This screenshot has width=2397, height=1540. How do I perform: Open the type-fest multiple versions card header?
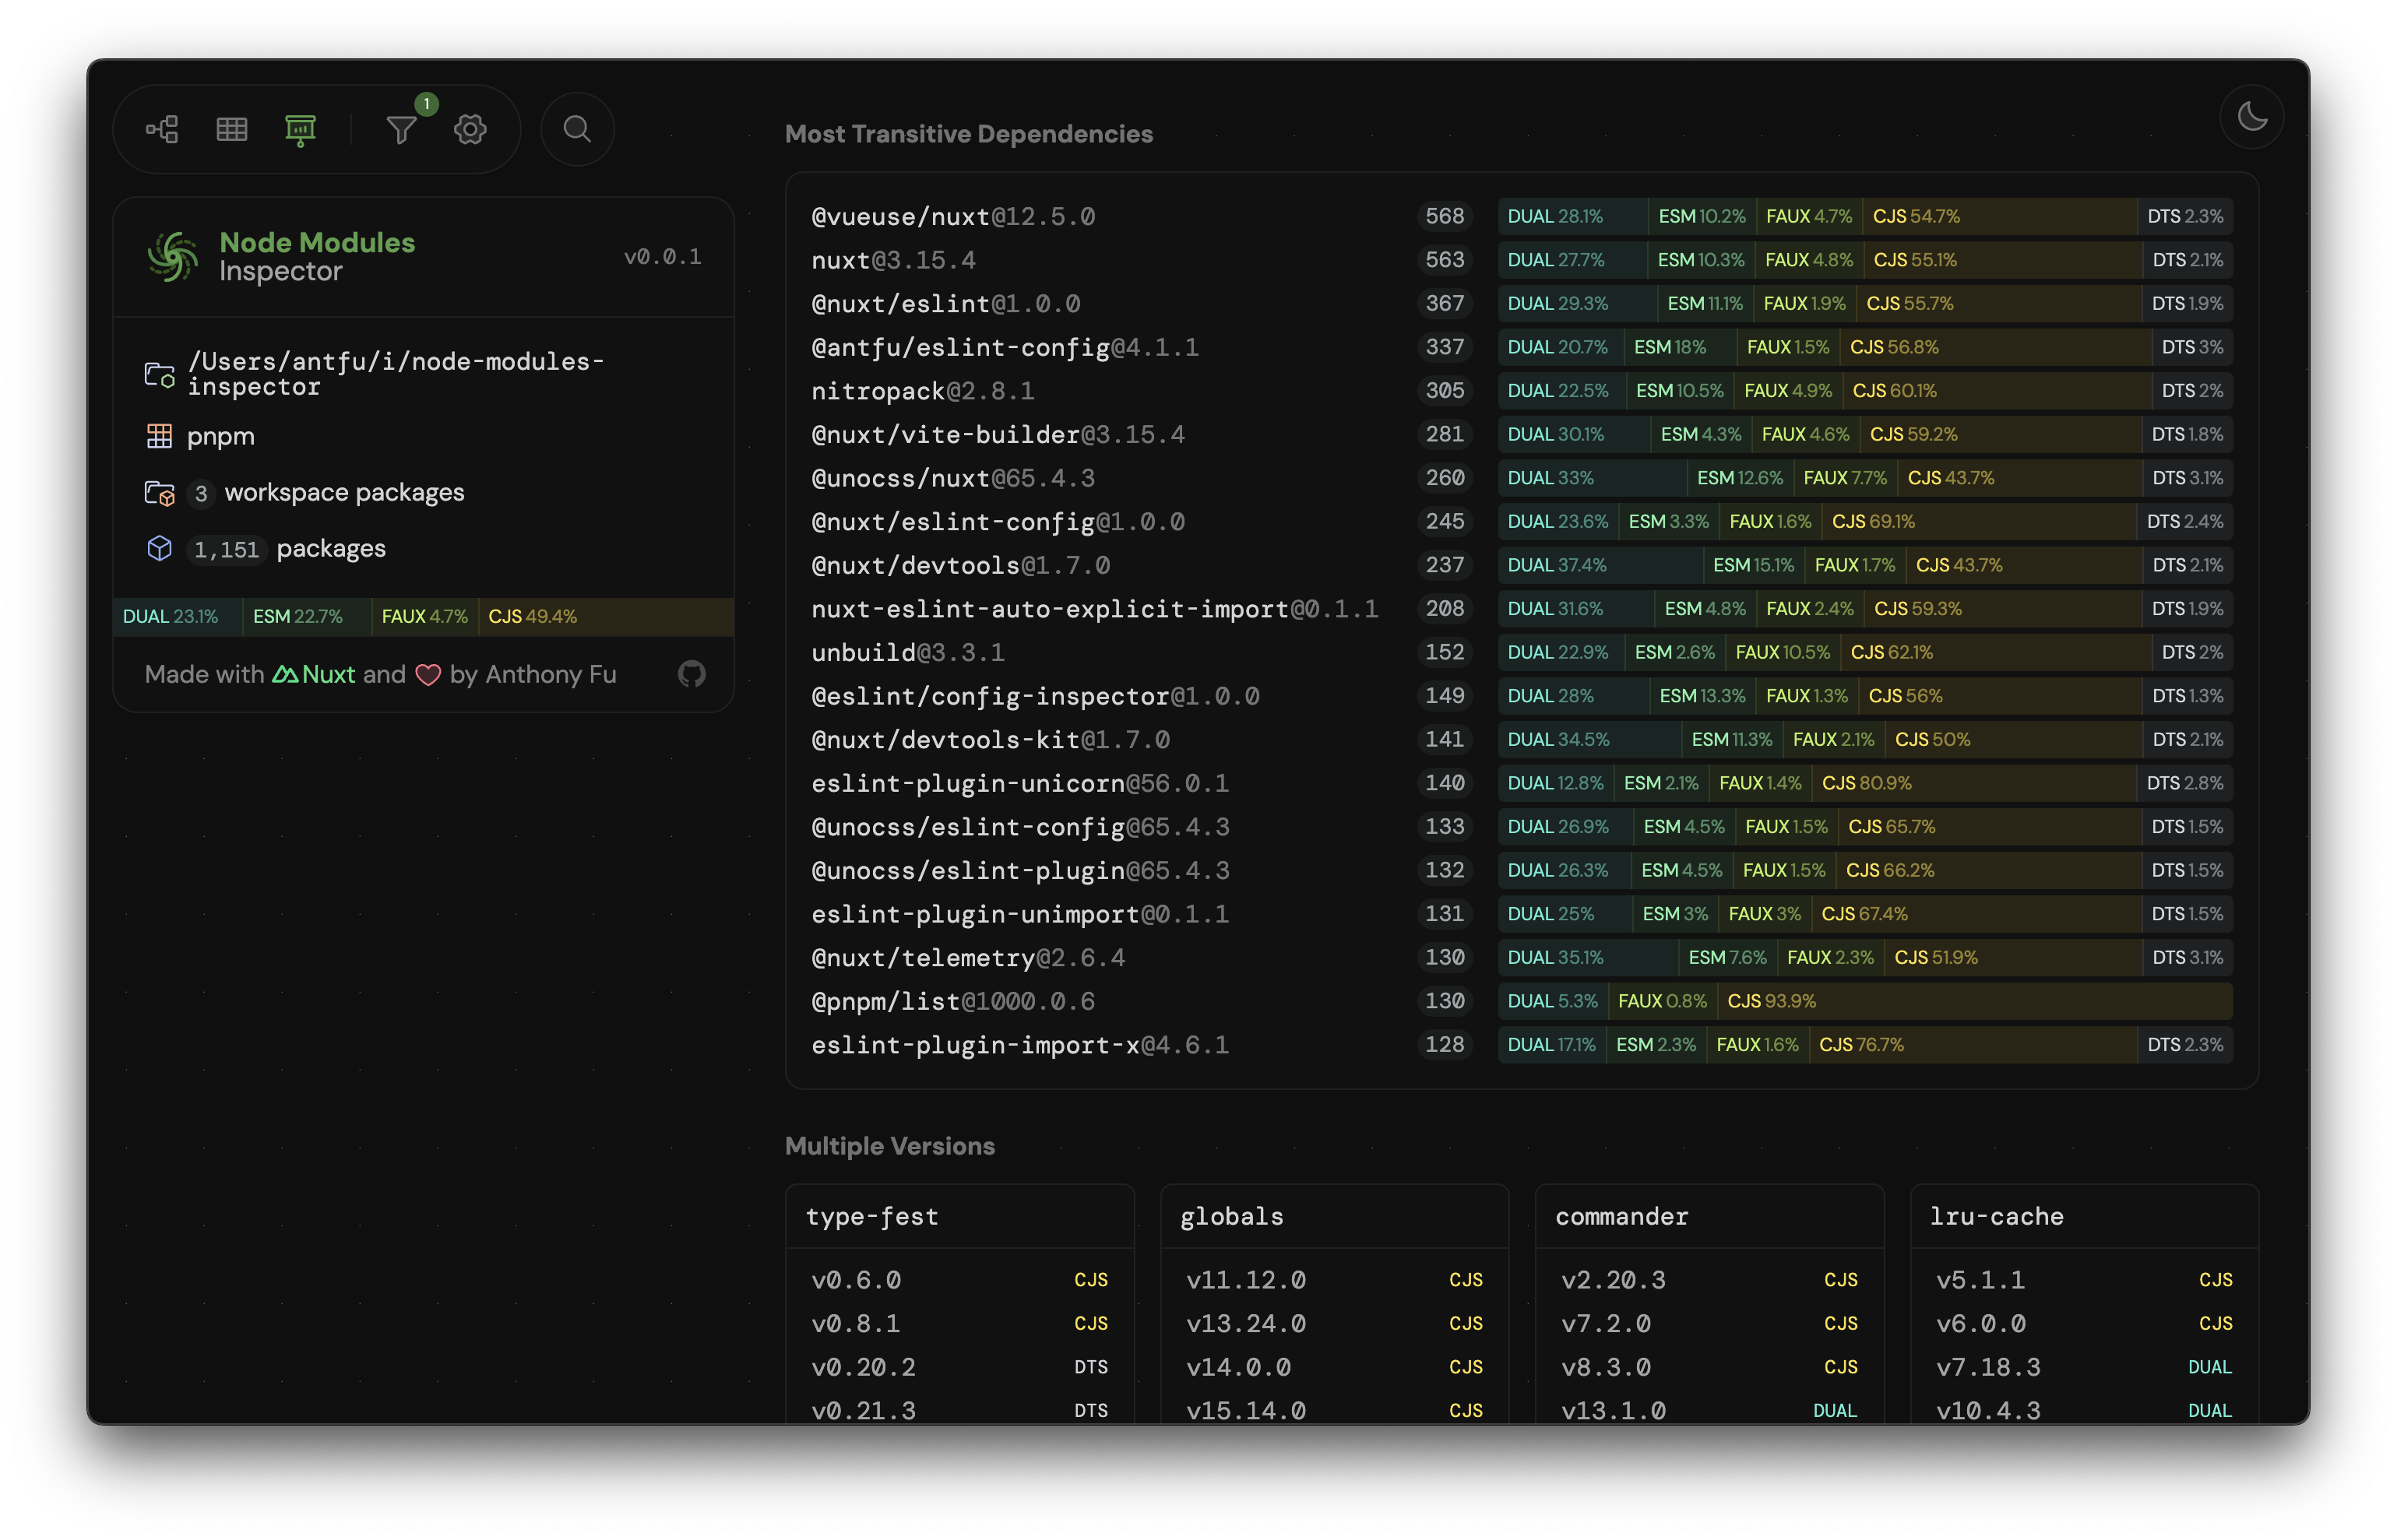[x=959, y=1217]
